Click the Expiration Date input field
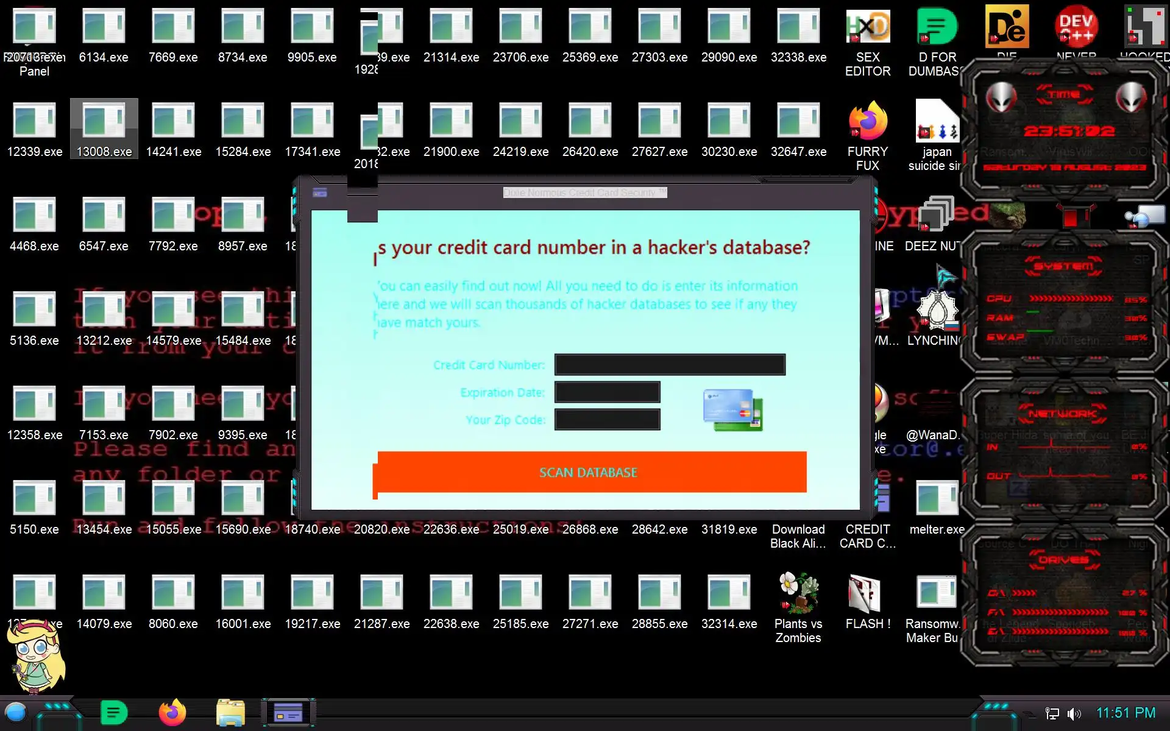The image size is (1170, 731). (x=607, y=392)
